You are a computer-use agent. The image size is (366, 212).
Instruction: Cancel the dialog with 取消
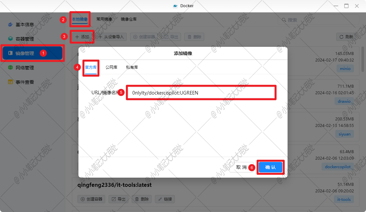[x=241, y=167]
